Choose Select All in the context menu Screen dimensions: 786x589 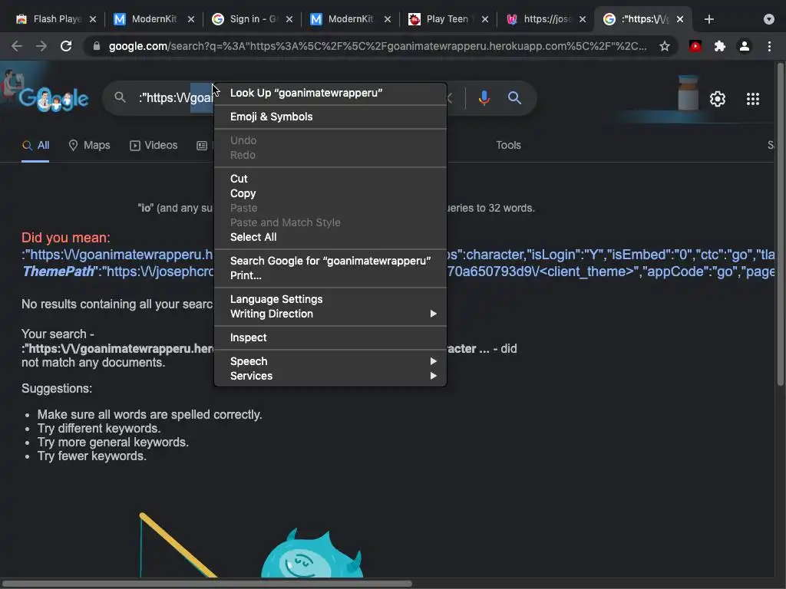click(x=330, y=237)
